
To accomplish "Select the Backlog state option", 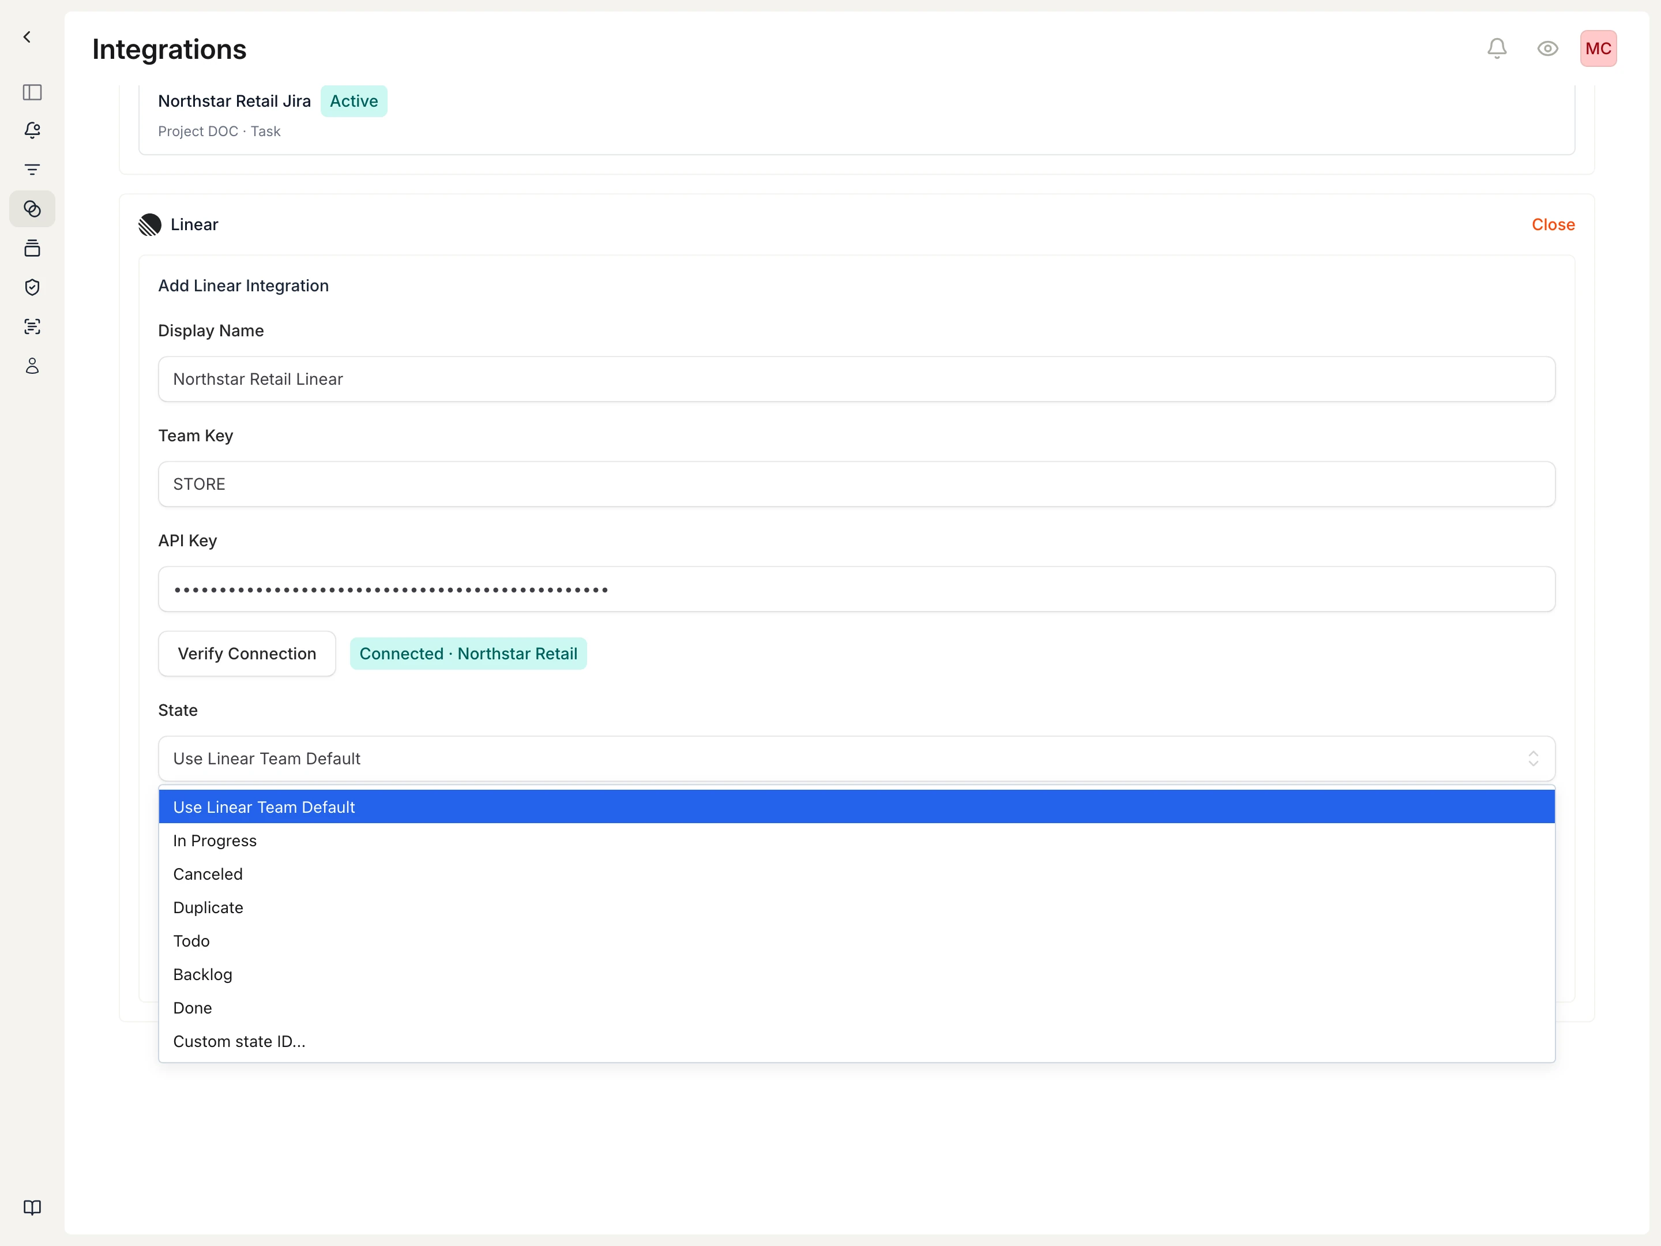I will pyautogui.click(x=856, y=974).
